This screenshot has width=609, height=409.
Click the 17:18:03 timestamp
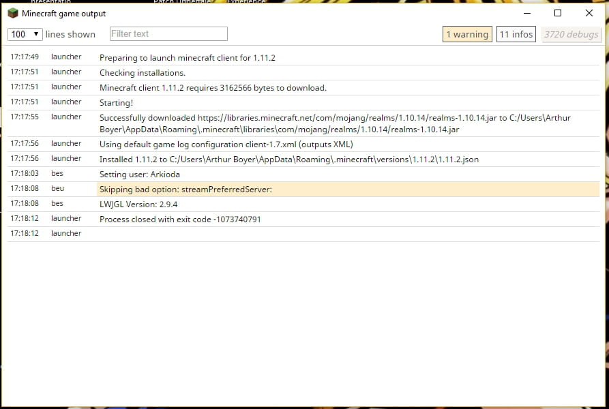tap(25, 173)
